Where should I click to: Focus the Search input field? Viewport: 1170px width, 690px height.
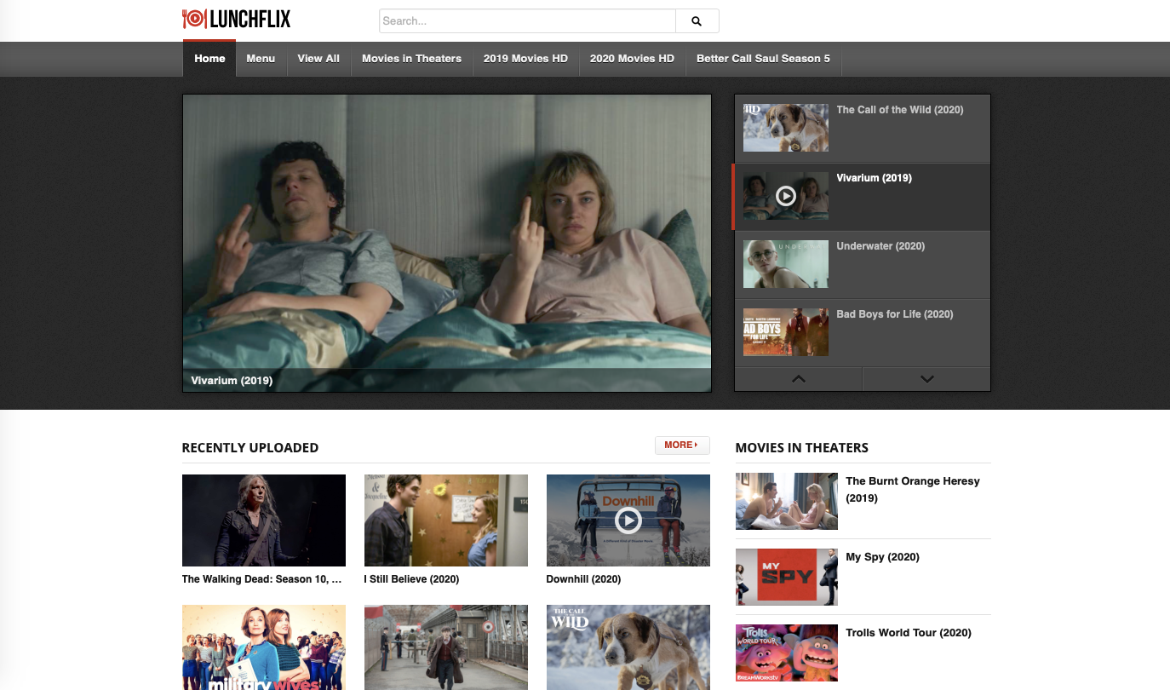[527, 21]
